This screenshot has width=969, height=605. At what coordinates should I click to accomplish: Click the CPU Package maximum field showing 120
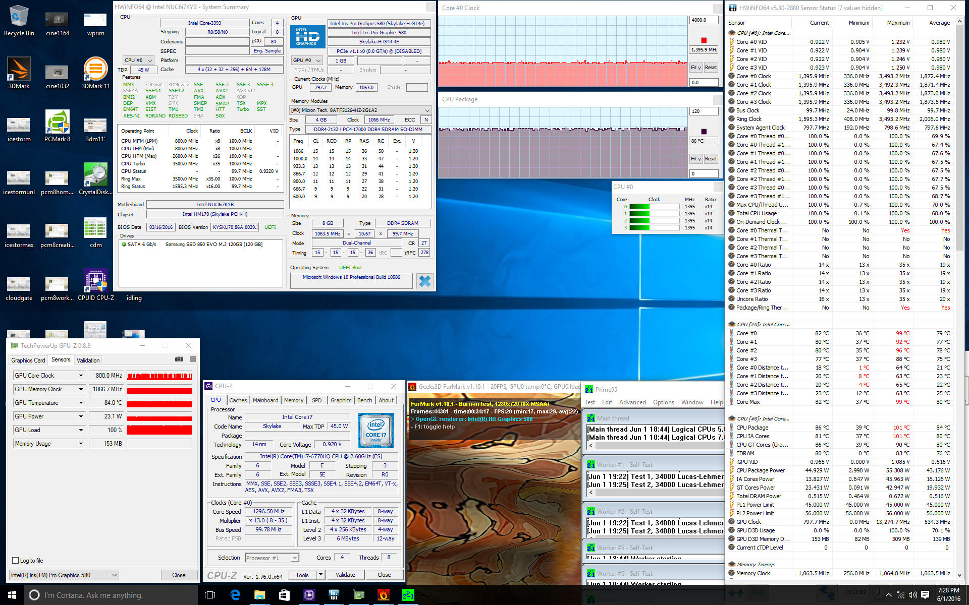[704, 111]
